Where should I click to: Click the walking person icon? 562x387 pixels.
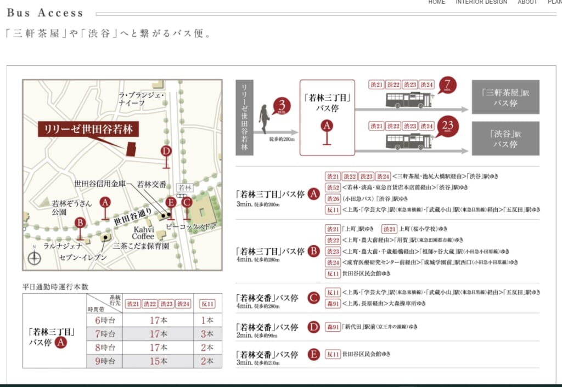click(264, 119)
